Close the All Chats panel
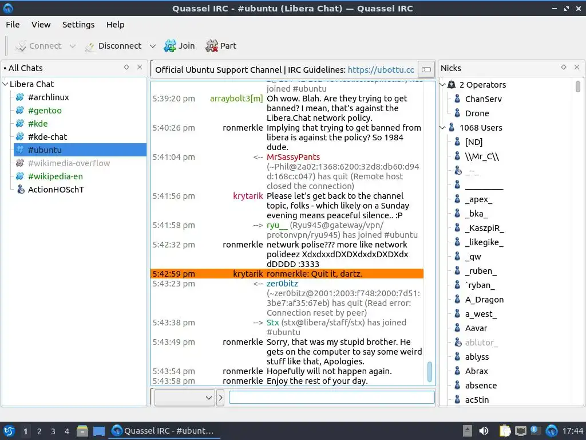The width and height of the screenshot is (586, 440). point(140,68)
